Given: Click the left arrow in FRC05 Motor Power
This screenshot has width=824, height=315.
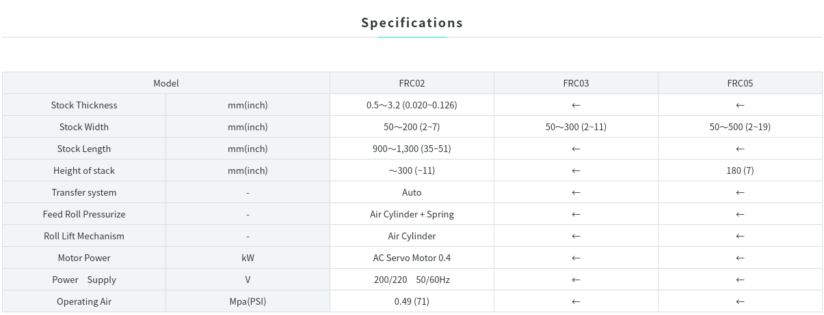Looking at the screenshot, I should (740, 258).
